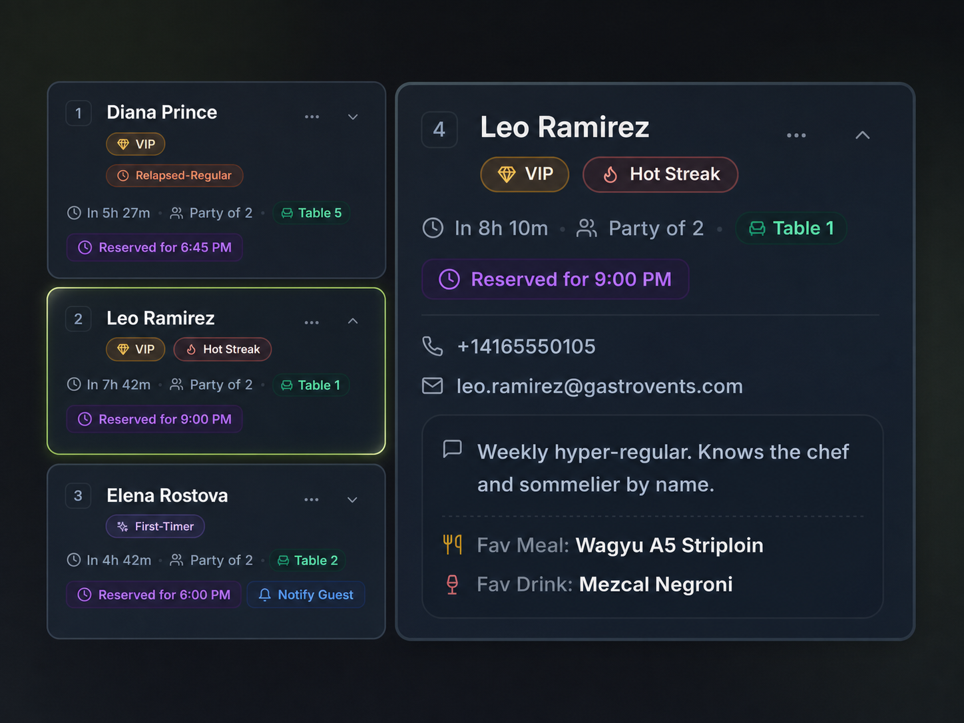Collapse the large Leo Ramirez detail panel
This screenshot has height=723, width=964.
(862, 135)
